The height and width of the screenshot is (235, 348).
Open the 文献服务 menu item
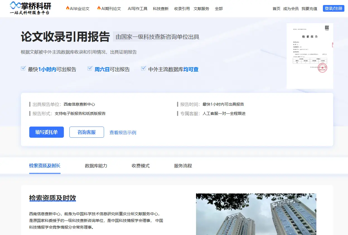tap(201, 9)
